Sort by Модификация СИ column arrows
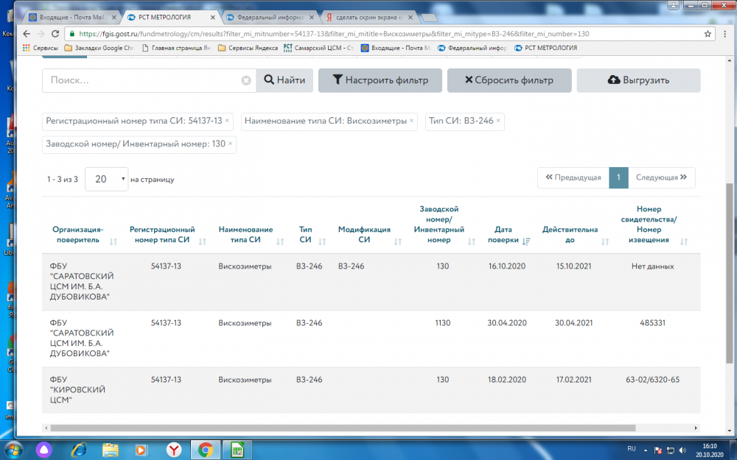 pos(398,241)
